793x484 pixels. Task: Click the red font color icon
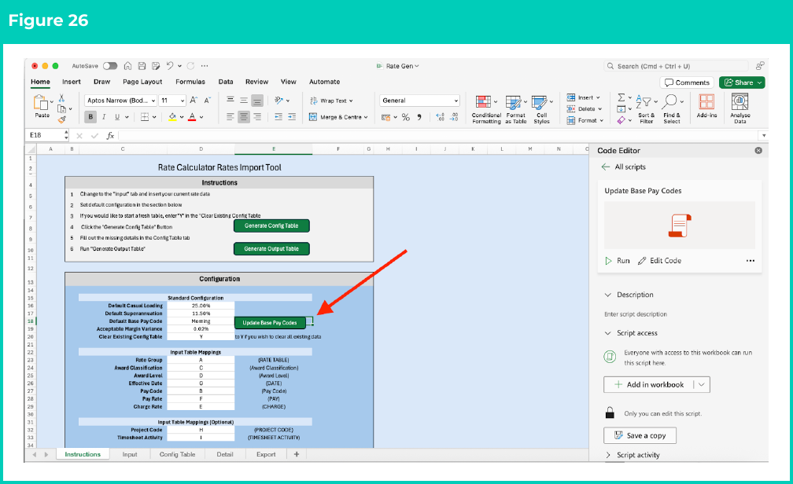(192, 117)
